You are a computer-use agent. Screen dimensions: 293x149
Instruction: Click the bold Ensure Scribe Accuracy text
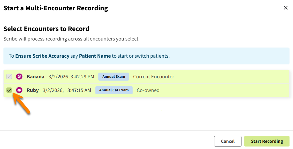(42, 56)
